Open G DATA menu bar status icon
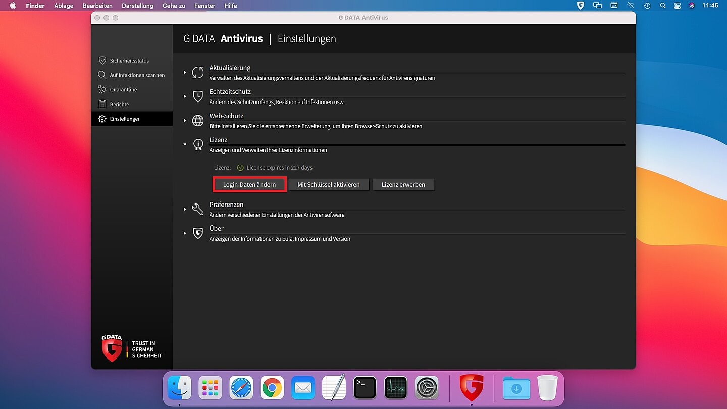The width and height of the screenshot is (727, 409). (x=581, y=6)
